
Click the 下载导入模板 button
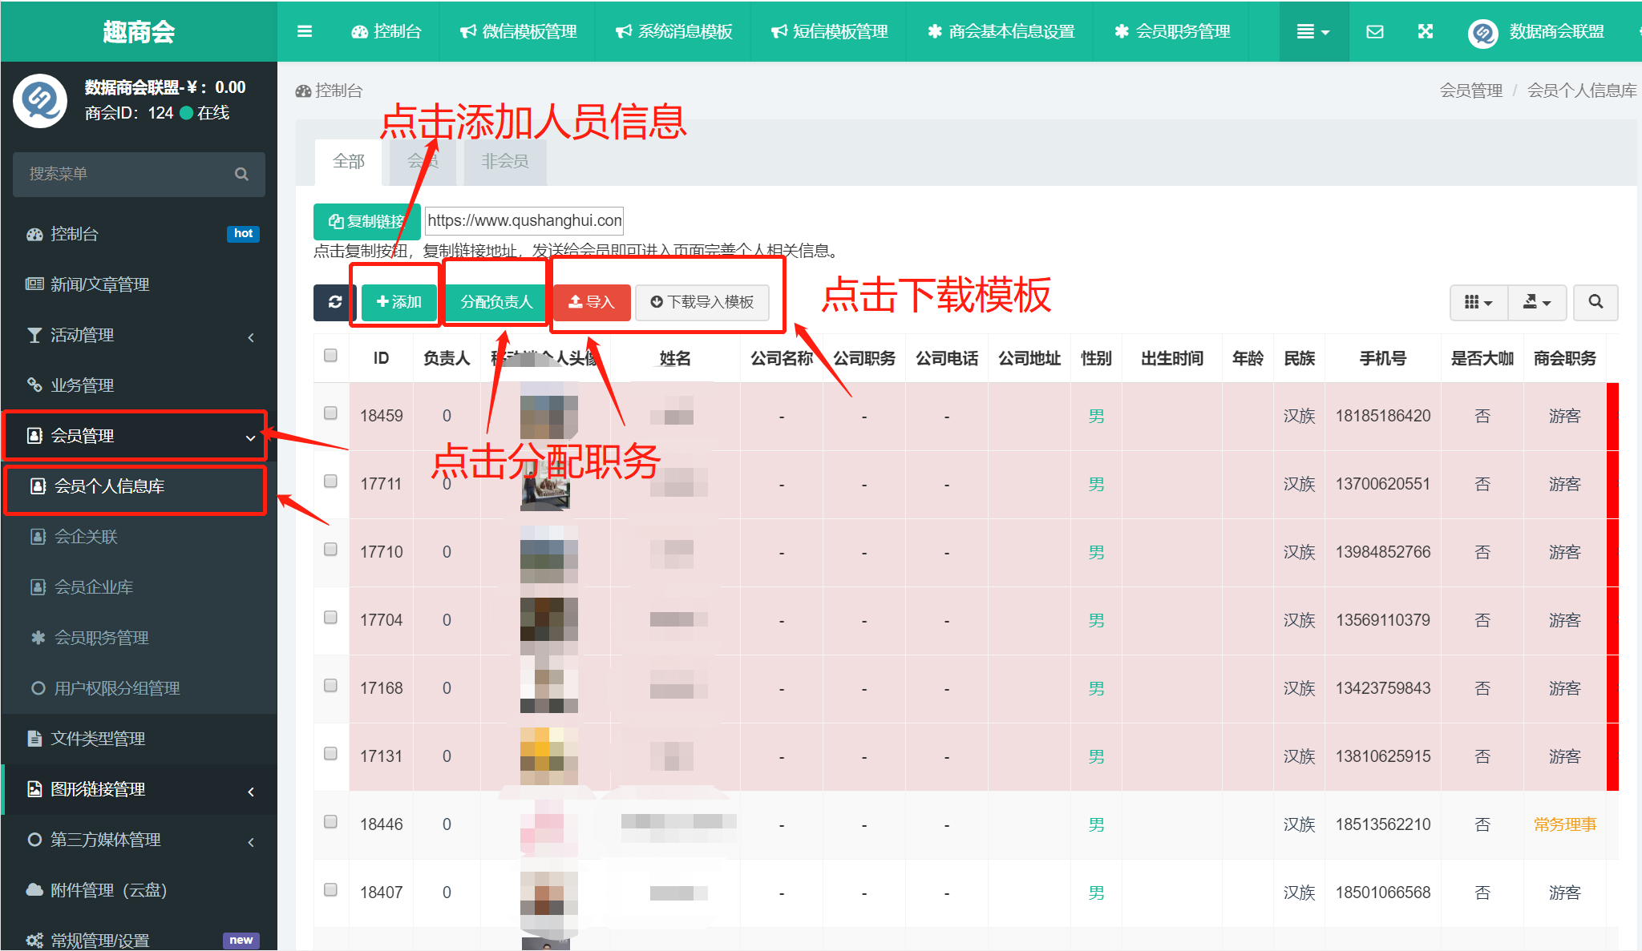[702, 302]
